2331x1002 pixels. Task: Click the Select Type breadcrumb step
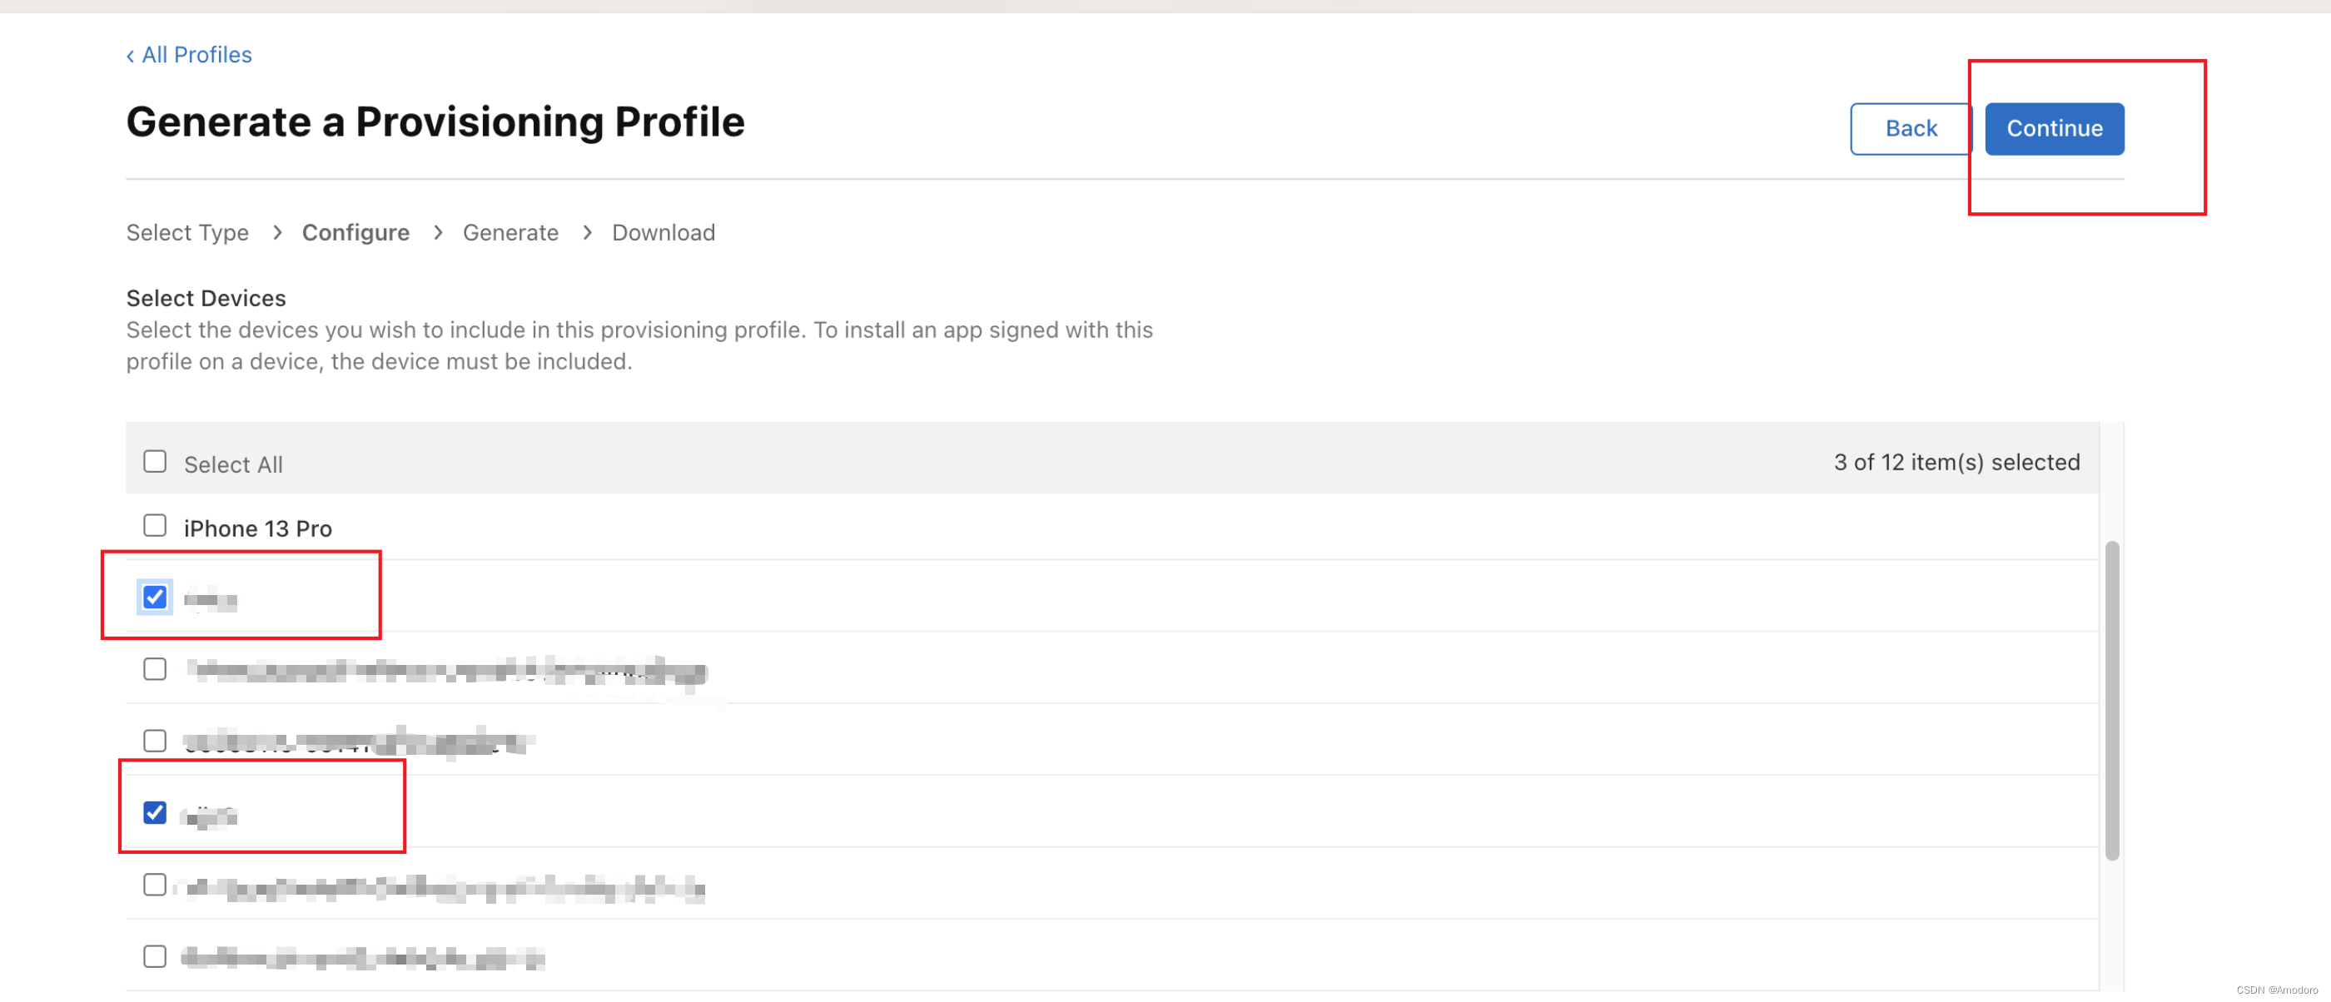pyautogui.click(x=187, y=232)
